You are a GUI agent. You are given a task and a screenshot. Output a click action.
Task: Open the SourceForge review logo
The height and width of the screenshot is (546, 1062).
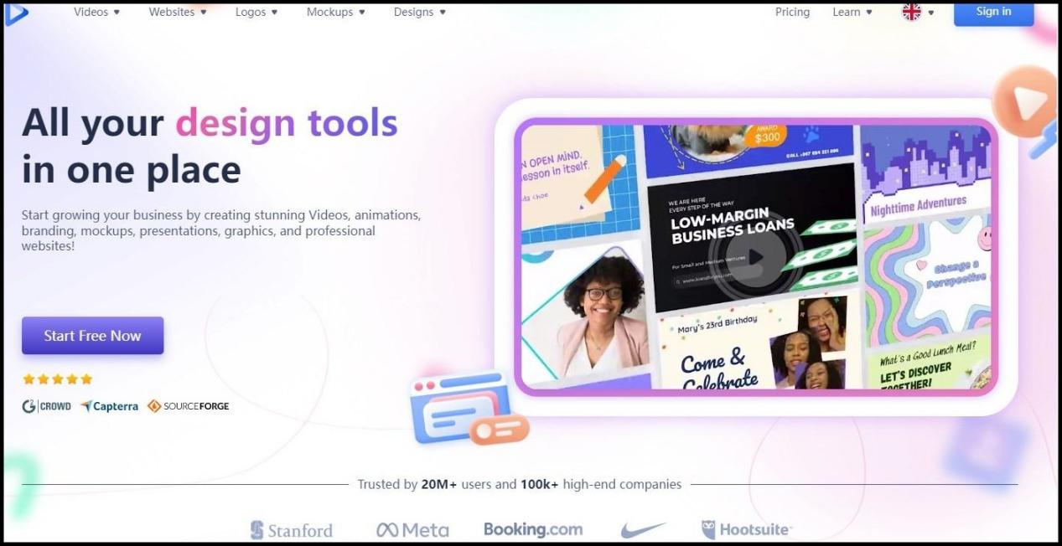point(188,406)
